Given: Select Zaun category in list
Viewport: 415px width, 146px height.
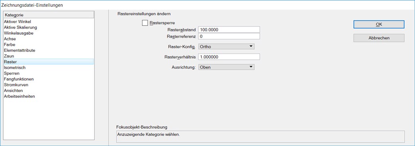Looking at the screenshot, I should 49,56.
